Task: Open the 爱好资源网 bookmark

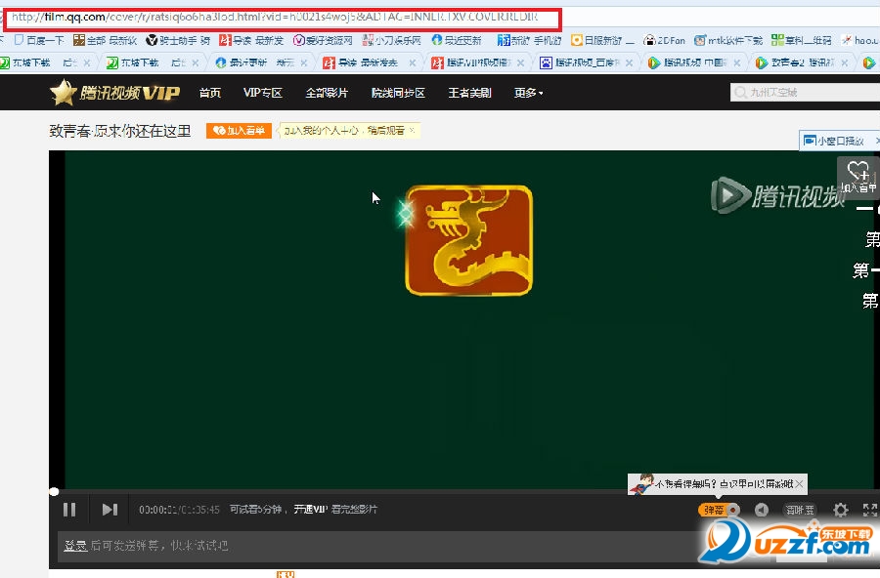Action: [x=324, y=40]
